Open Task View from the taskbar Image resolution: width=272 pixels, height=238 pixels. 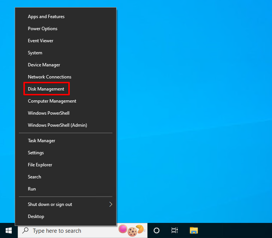click(x=175, y=230)
